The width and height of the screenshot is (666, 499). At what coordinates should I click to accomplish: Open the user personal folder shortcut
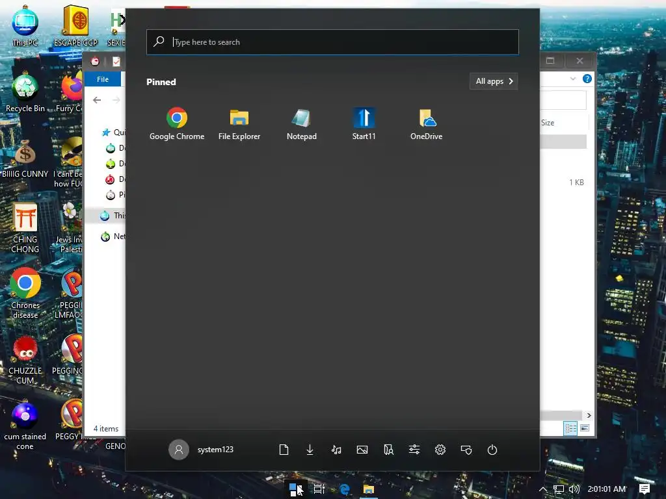tap(388, 450)
